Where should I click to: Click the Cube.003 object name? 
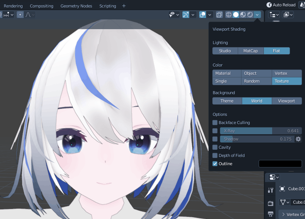click(x=296, y=189)
